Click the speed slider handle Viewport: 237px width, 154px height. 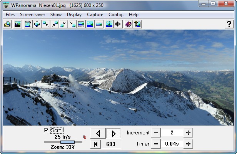point(67,142)
